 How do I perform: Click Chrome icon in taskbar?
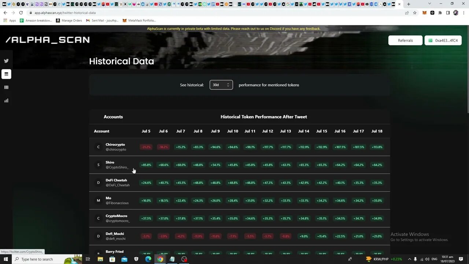click(160, 259)
